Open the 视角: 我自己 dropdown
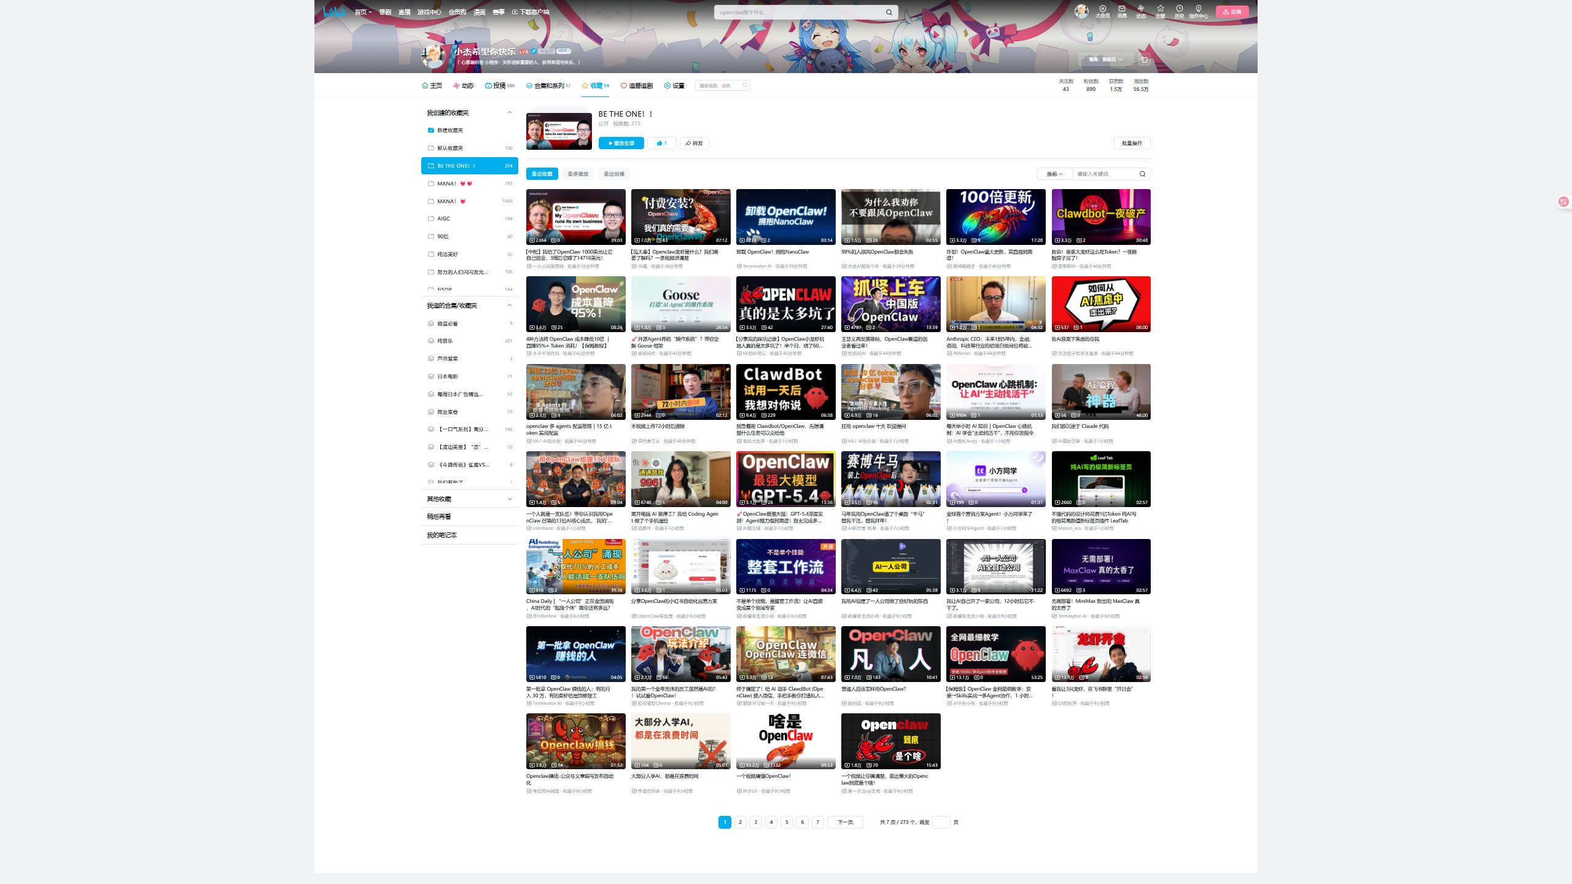The height and width of the screenshot is (884, 1572). [1106, 60]
